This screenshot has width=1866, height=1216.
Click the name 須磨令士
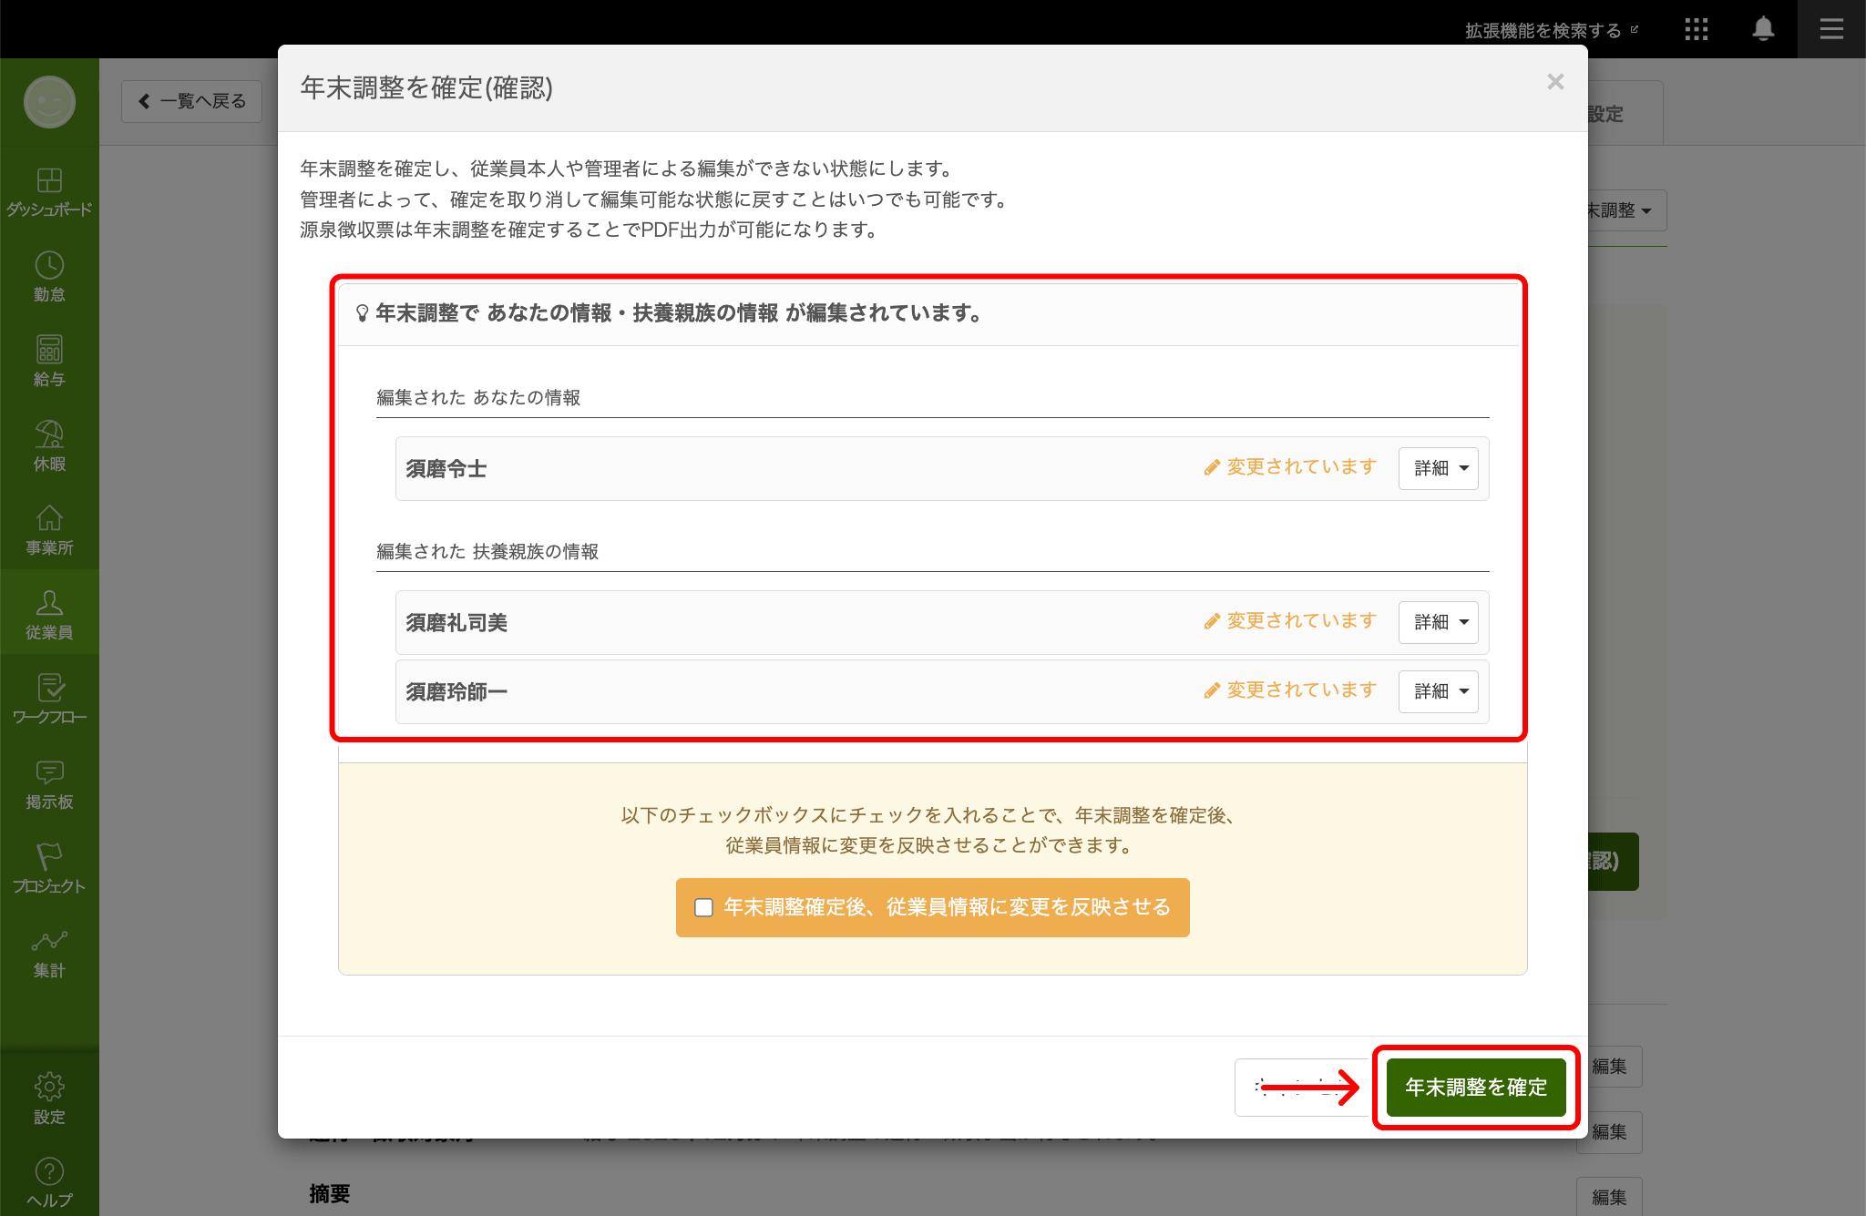[446, 469]
